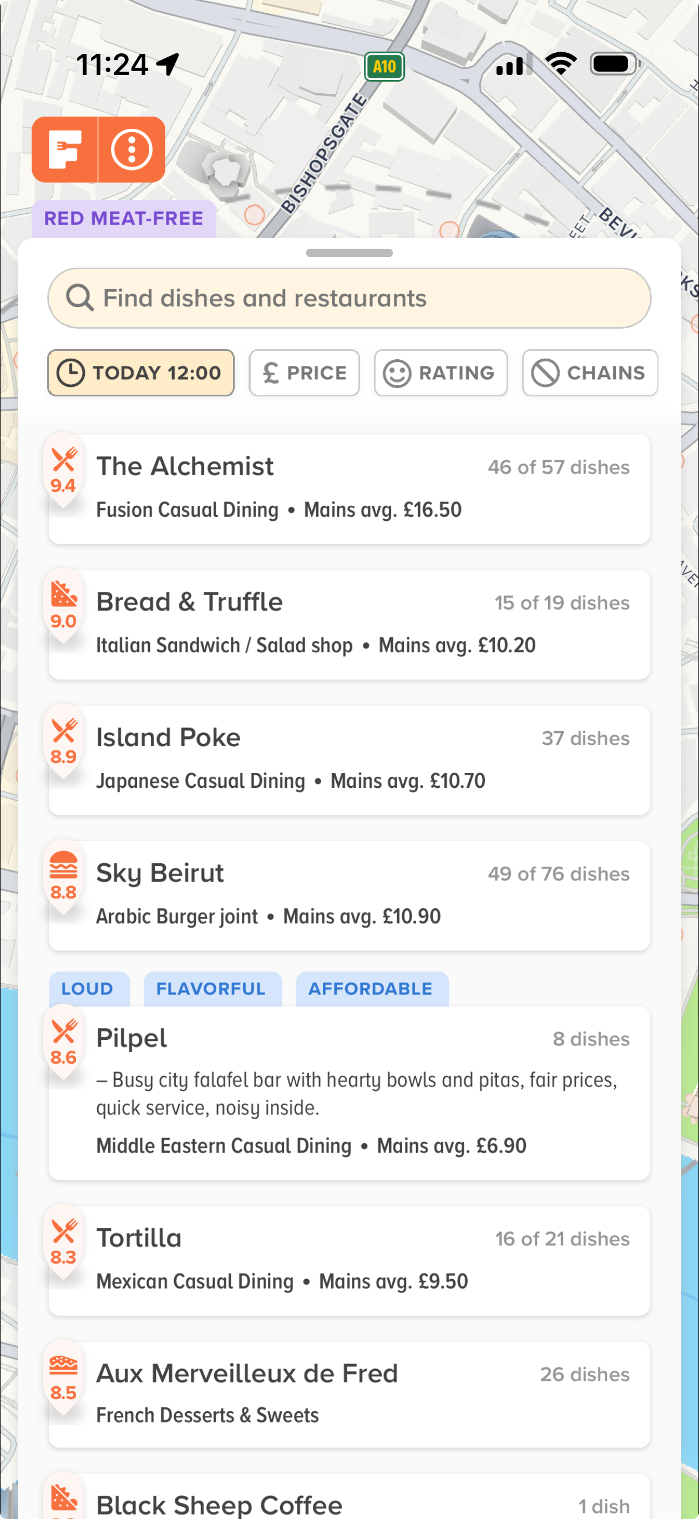Open the Price filter options

point(304,373)
